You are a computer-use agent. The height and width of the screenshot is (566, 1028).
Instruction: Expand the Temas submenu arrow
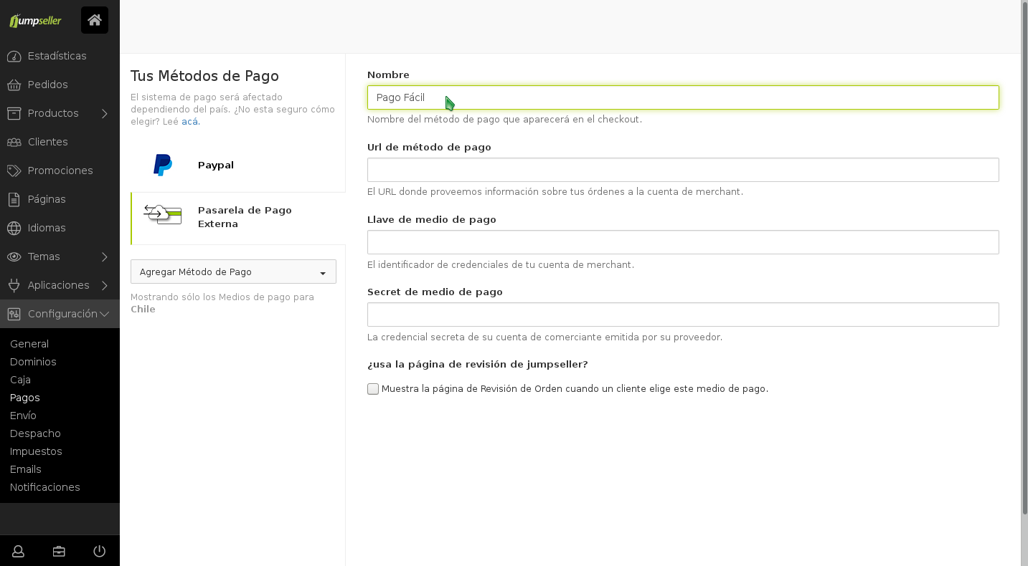105,256
